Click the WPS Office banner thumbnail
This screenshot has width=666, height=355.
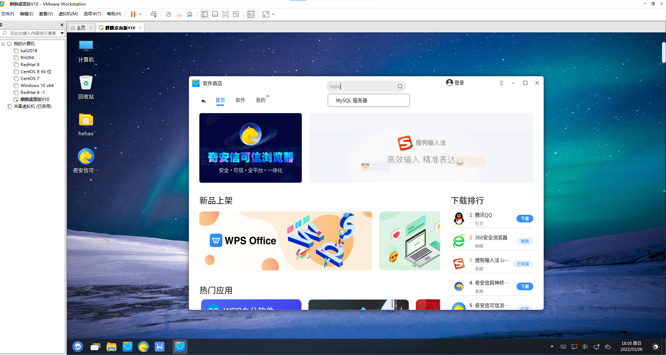286,241
